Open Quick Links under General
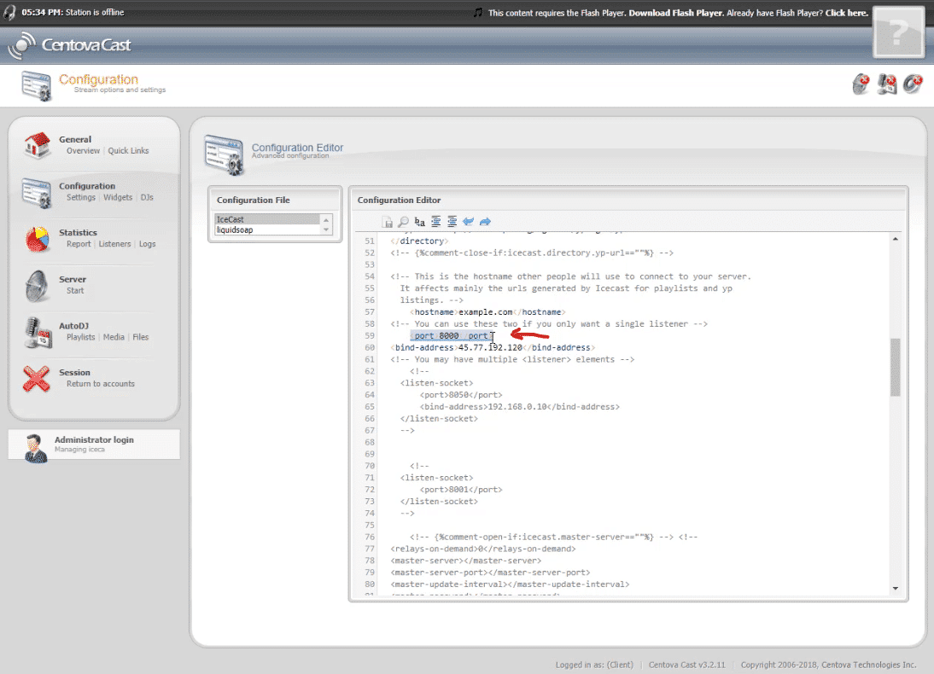The image size is (934, 674). [x=128, y=151]
